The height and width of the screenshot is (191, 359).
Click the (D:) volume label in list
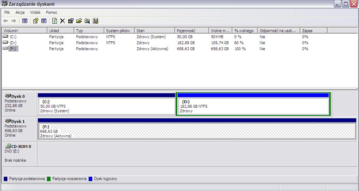[13, 42]
